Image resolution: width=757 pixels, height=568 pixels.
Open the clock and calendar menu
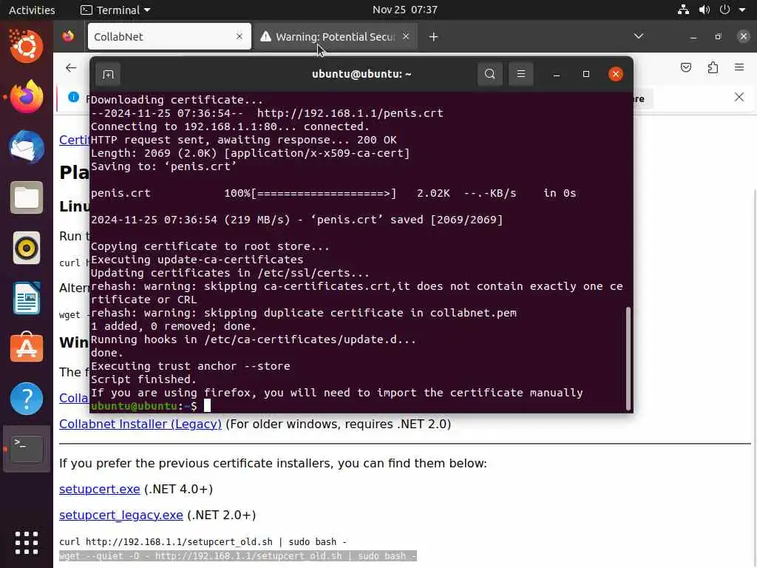click(404, 10)
